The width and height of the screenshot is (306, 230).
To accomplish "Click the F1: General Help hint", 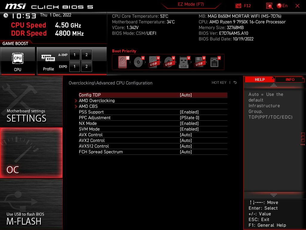I will point(267,225).
